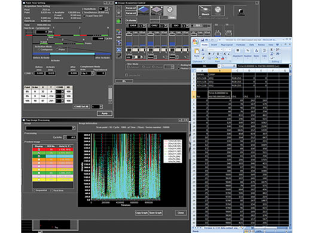Open the CHS1 Laser wavelength dropdown
This screenshot has width=311, height=233.
pos(133,57)
